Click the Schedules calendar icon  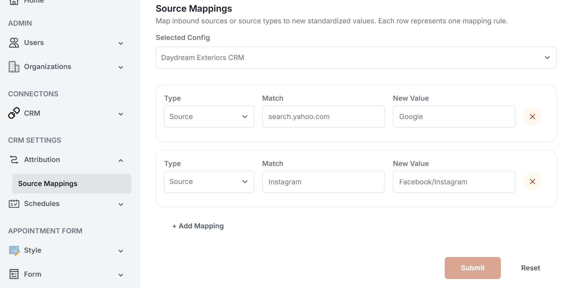pyautogui.click(x=14, y=204)
